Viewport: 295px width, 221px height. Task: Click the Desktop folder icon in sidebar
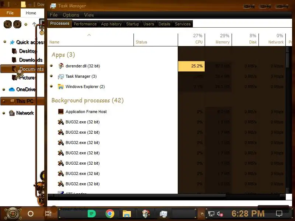(14, 51)
